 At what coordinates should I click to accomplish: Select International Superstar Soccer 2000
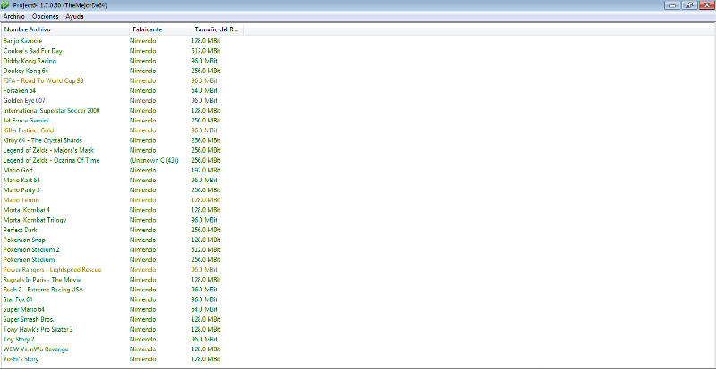click(52, 111)
